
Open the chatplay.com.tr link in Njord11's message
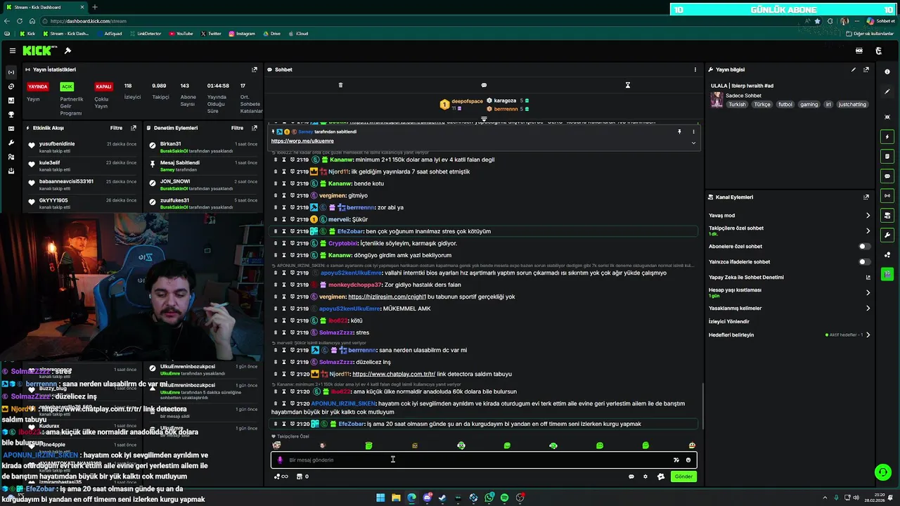(394, 374)
